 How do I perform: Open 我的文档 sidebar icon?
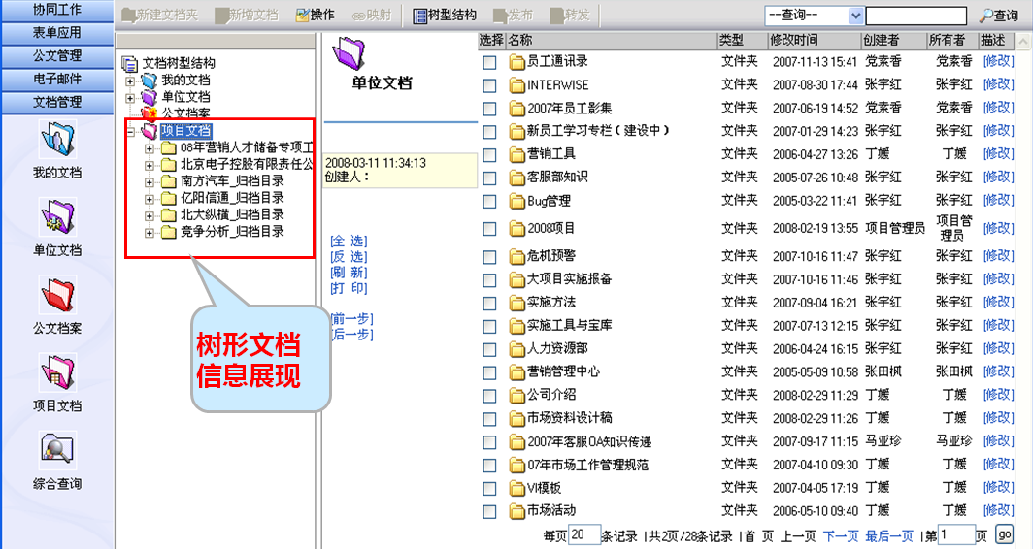click(56, 141)
